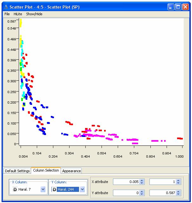Expand the X Column dropdown
192x203 pixels.
[x=43, y=189]
